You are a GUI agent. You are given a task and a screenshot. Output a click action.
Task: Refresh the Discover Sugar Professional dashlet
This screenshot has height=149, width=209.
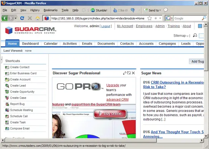[129, 73]
